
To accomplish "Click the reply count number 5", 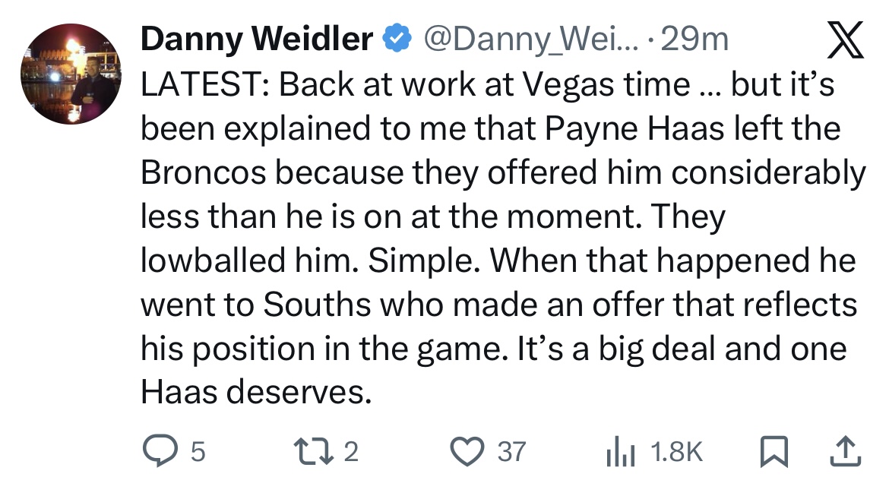I will (x=198, y=452).
